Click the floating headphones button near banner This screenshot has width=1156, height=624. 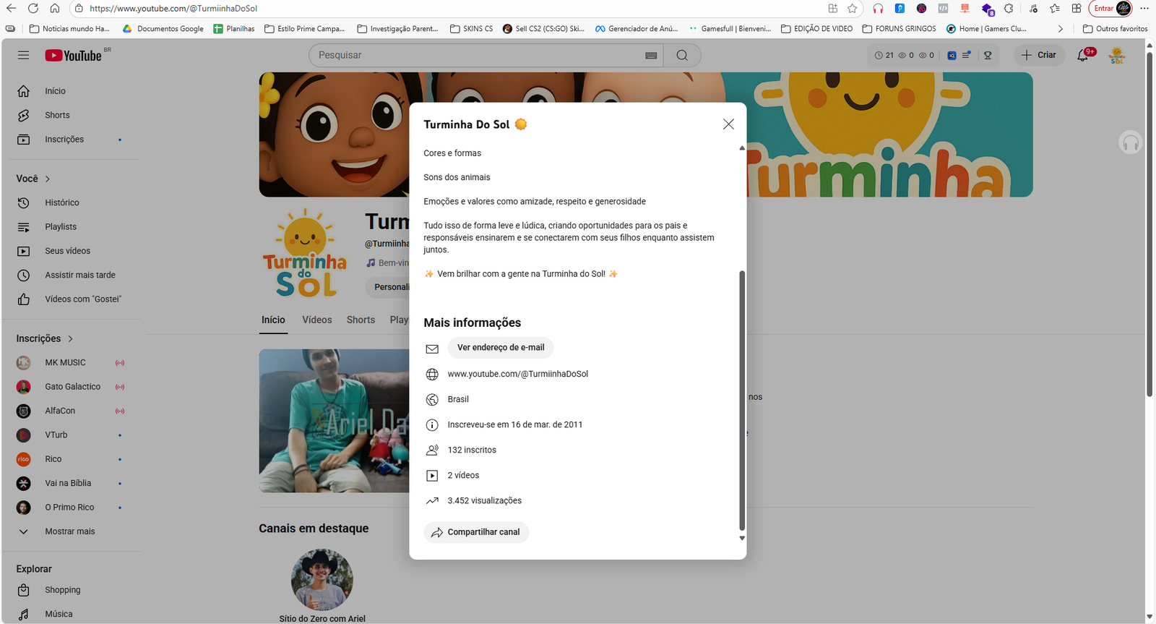[x=1131, y=142]
